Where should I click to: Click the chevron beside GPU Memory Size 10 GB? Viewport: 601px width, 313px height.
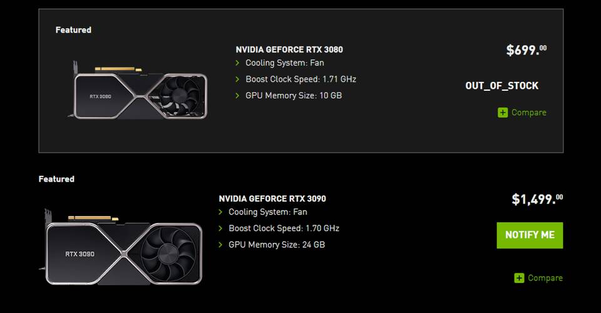[x=238, y=96]
